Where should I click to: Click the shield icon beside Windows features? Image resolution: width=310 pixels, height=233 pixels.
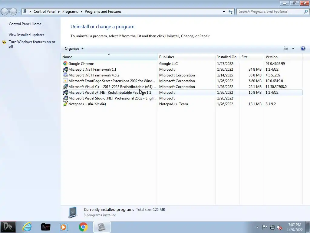point(4,42)
